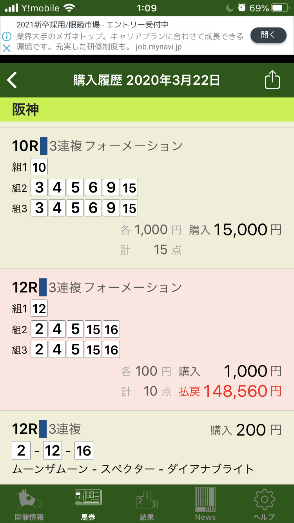
Task: Close the ad banner with X
Action: (7, 48)
